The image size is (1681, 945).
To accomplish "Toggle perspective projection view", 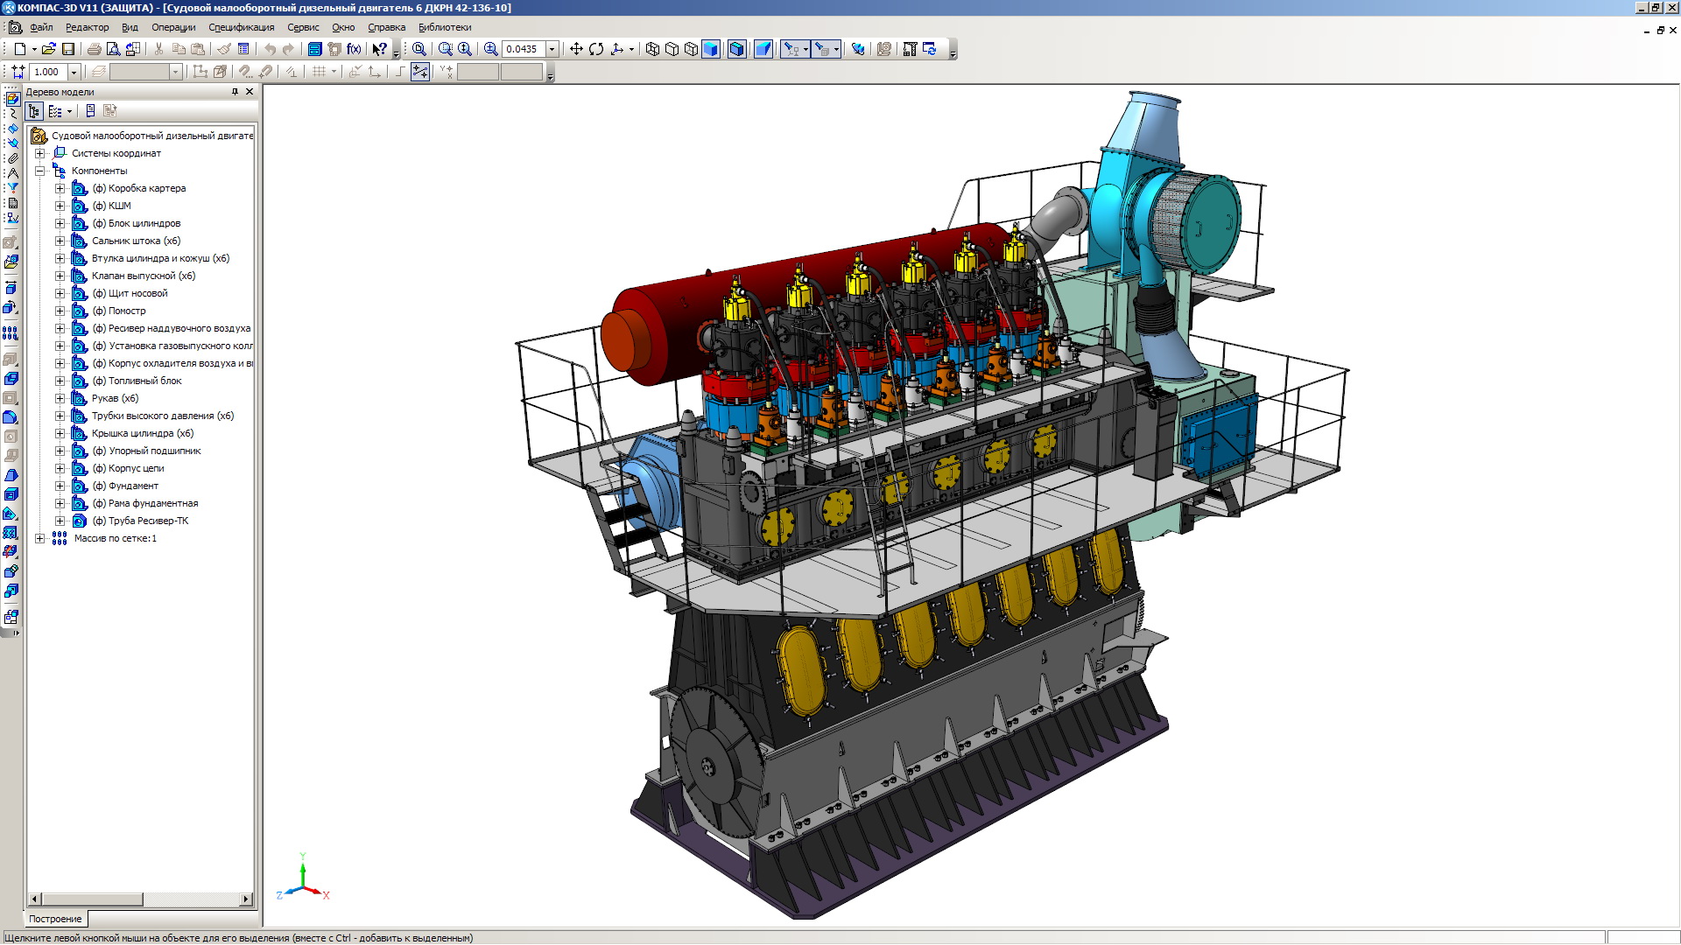I will tap(763, 49).
